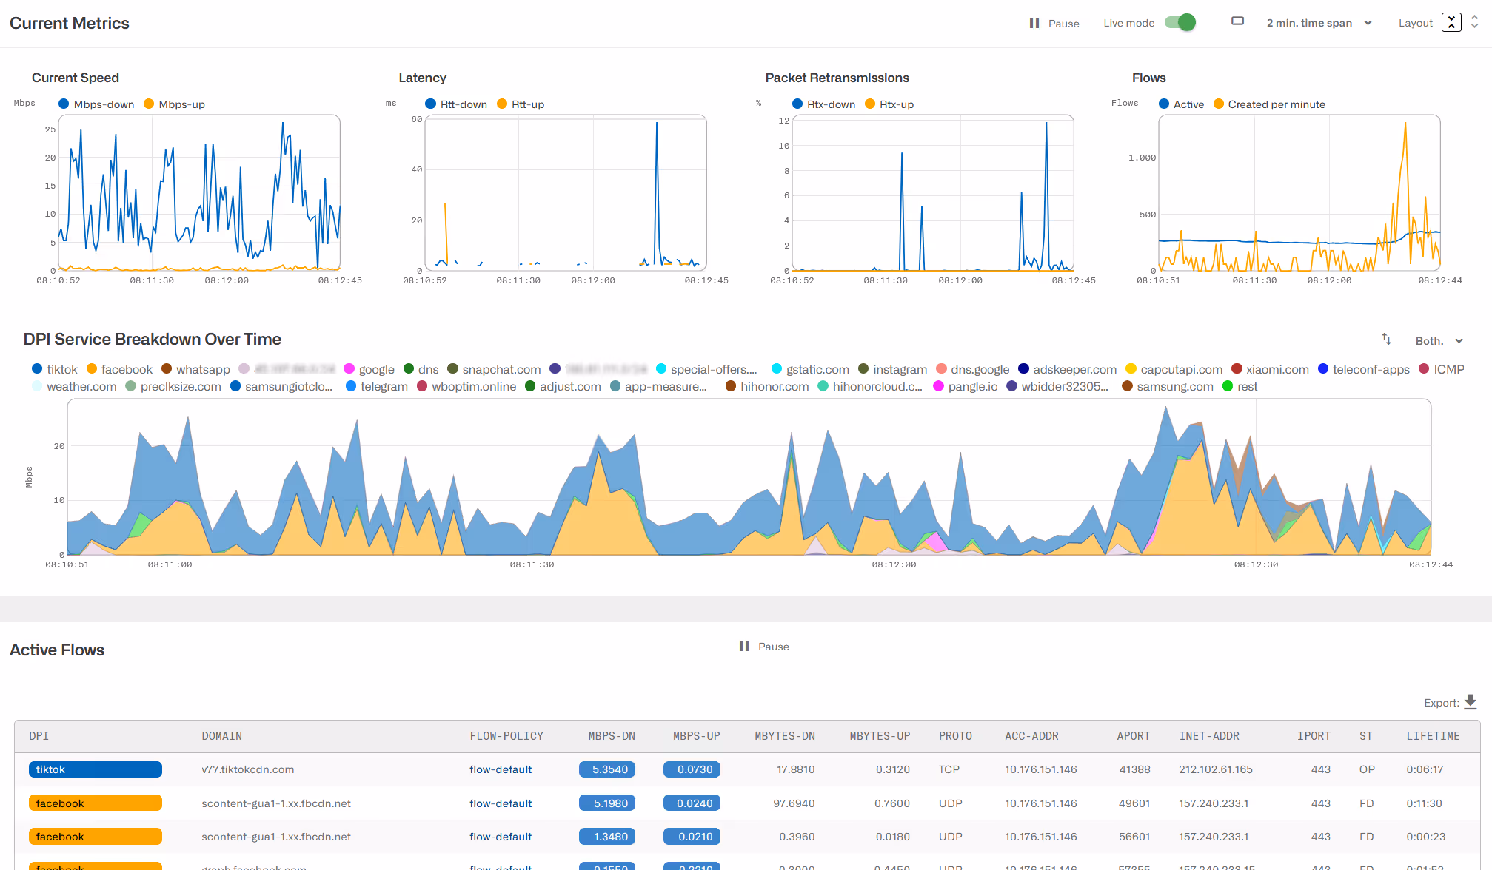This screenshot has height=870, width=1492.
Task: Click the Layout up-down stepper arrows
Action: tap(1474, 23)
